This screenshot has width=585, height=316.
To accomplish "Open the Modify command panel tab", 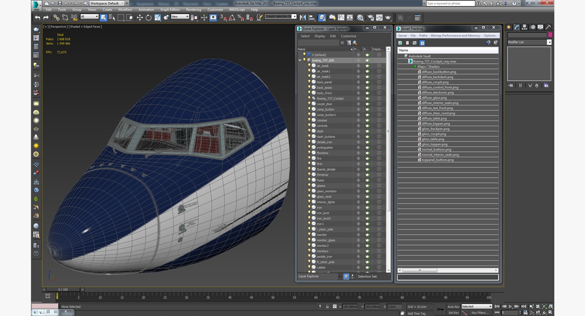I will click(517, 27).
